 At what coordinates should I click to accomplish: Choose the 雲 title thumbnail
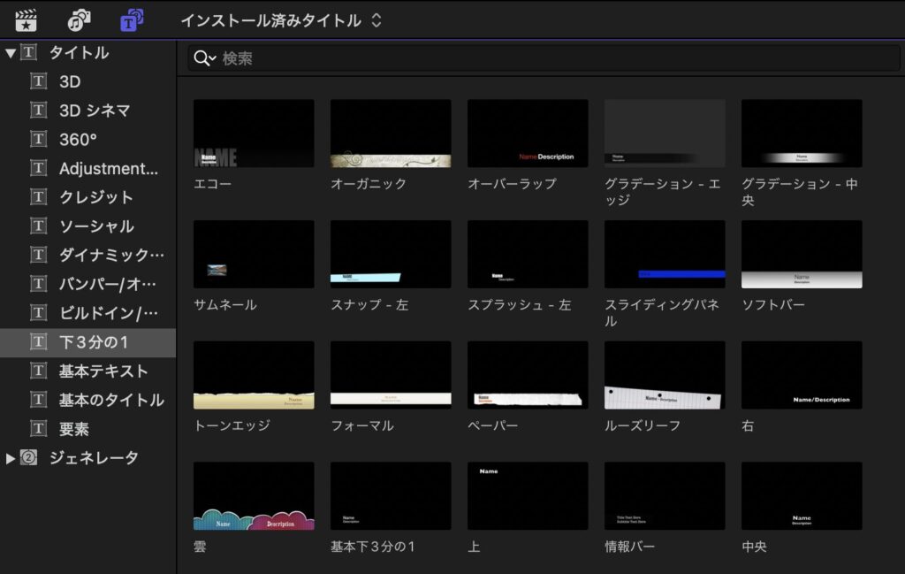pos(254,496)
